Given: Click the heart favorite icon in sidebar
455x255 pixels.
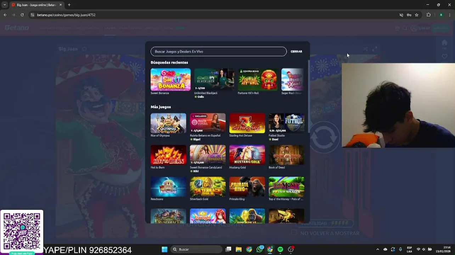Looking at the screenshot, I should click(x=444, y=56).
